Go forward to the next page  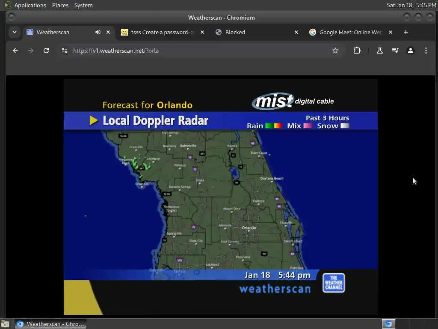[x=31, y=51]
